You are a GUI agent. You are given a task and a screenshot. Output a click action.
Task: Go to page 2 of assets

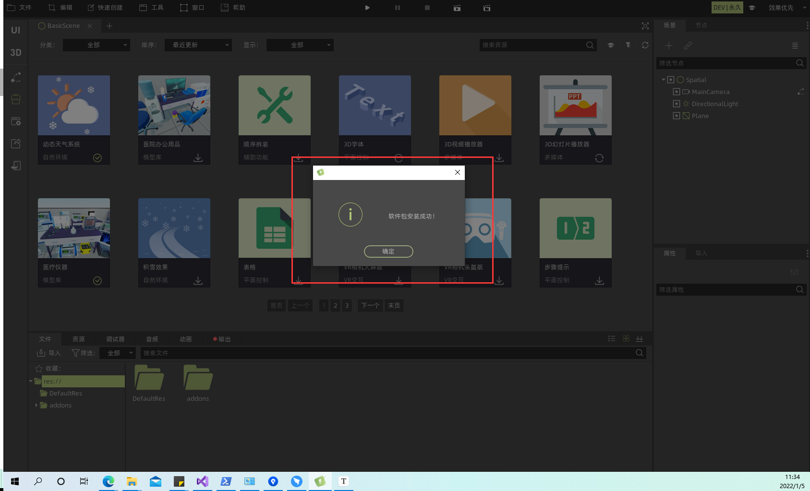tap(335, 306)
